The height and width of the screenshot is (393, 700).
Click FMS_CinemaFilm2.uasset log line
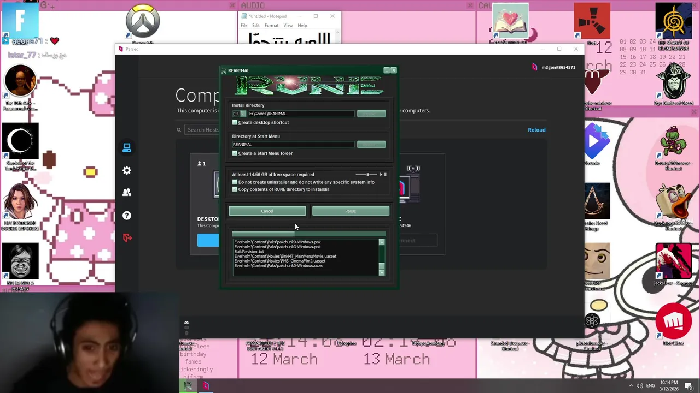280,261
